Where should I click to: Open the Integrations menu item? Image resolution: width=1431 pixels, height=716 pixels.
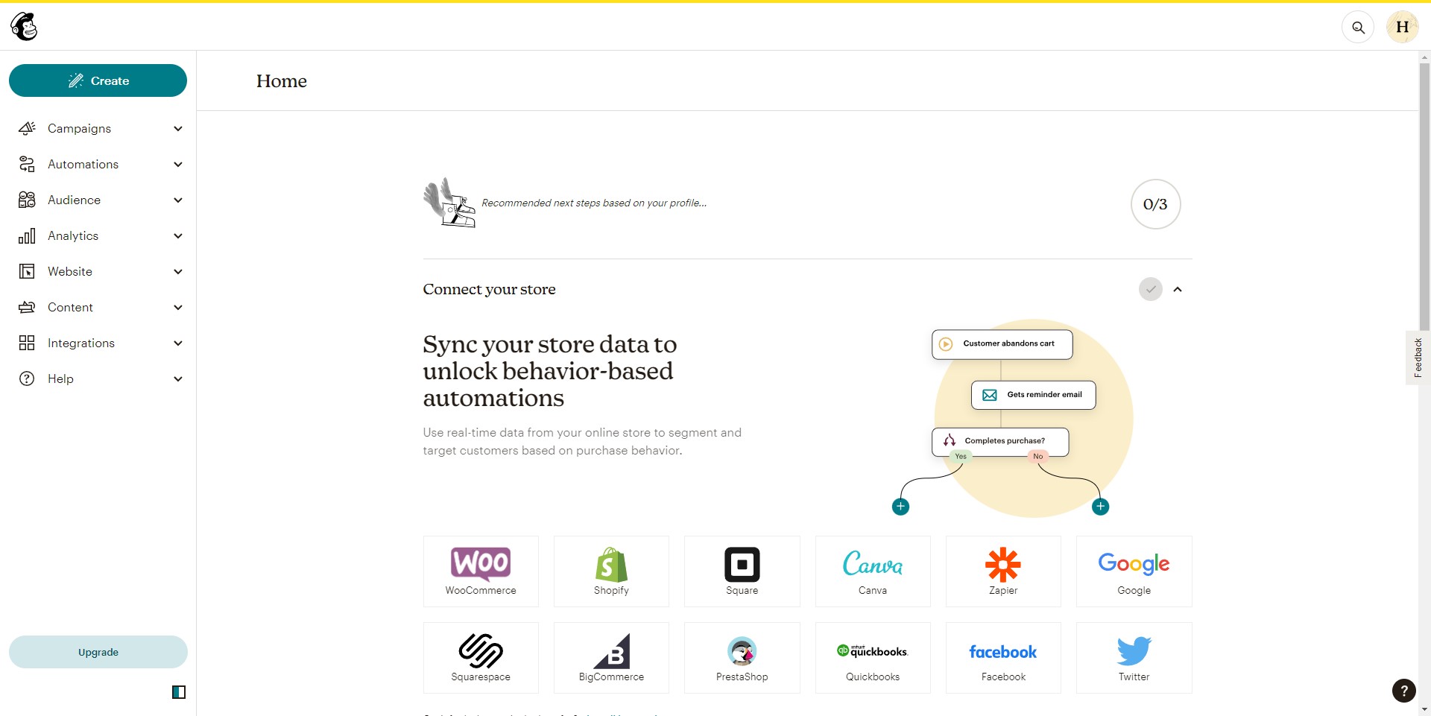tap(98, 343)
